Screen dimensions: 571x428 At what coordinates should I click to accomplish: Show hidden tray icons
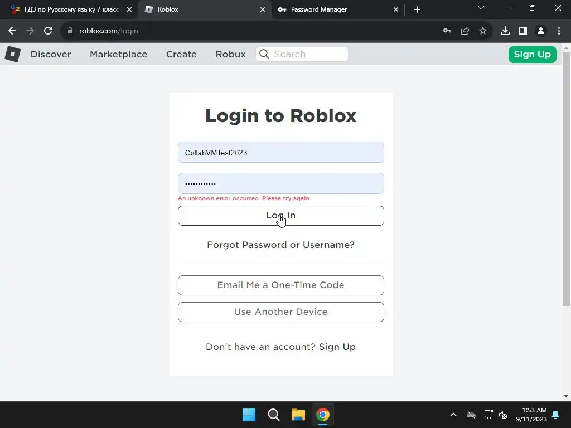[x=453, y=415]
